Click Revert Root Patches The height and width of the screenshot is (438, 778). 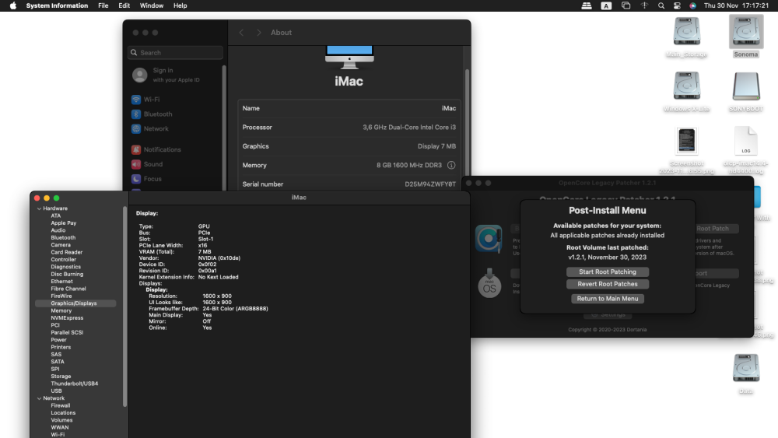pyautogui.click(x=608, y=284)
